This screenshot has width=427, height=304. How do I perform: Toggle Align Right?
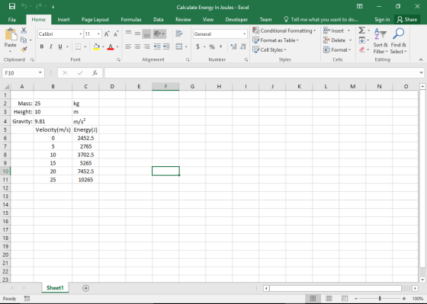(x=146, y=46)
